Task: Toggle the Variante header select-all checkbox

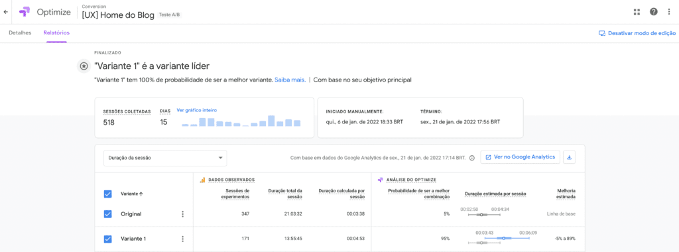Action: pyautogui.click(x=108, y=194)
